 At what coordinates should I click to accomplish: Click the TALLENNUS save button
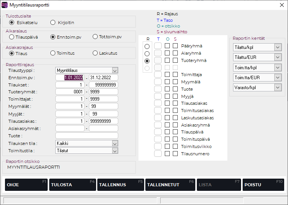[x=120, y=185]
